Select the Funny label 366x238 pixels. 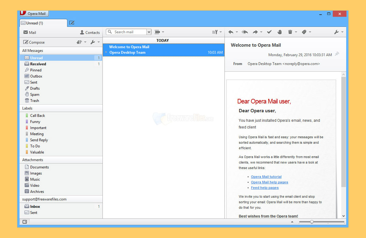pos(61,122)
